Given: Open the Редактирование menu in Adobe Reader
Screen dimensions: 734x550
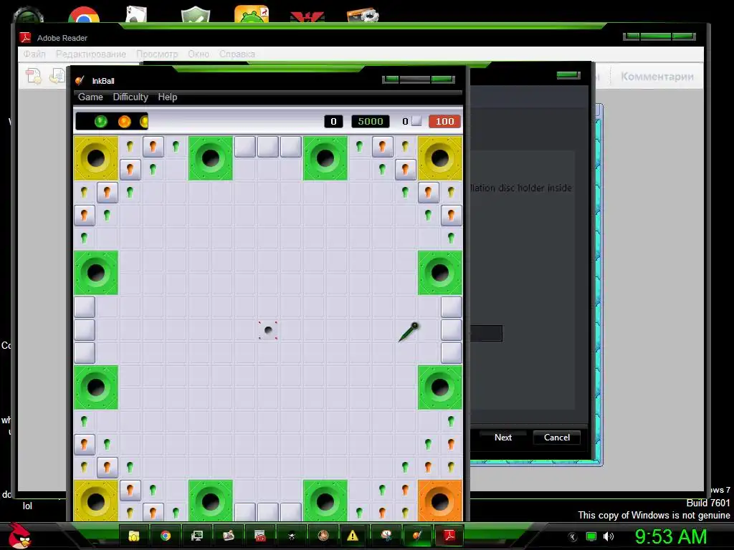Looking at the screenshot, I should point(91,54).
